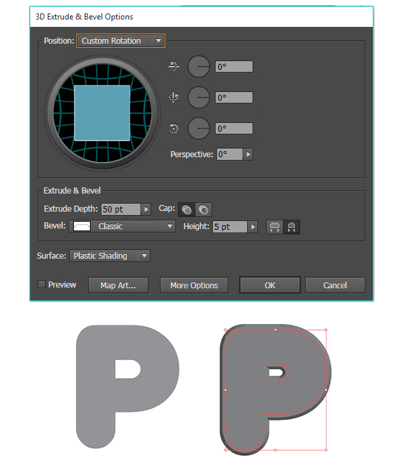This screenshot has width=403, height=467.
Task: Click the Perspective value field
Action: tap(230, 155)
